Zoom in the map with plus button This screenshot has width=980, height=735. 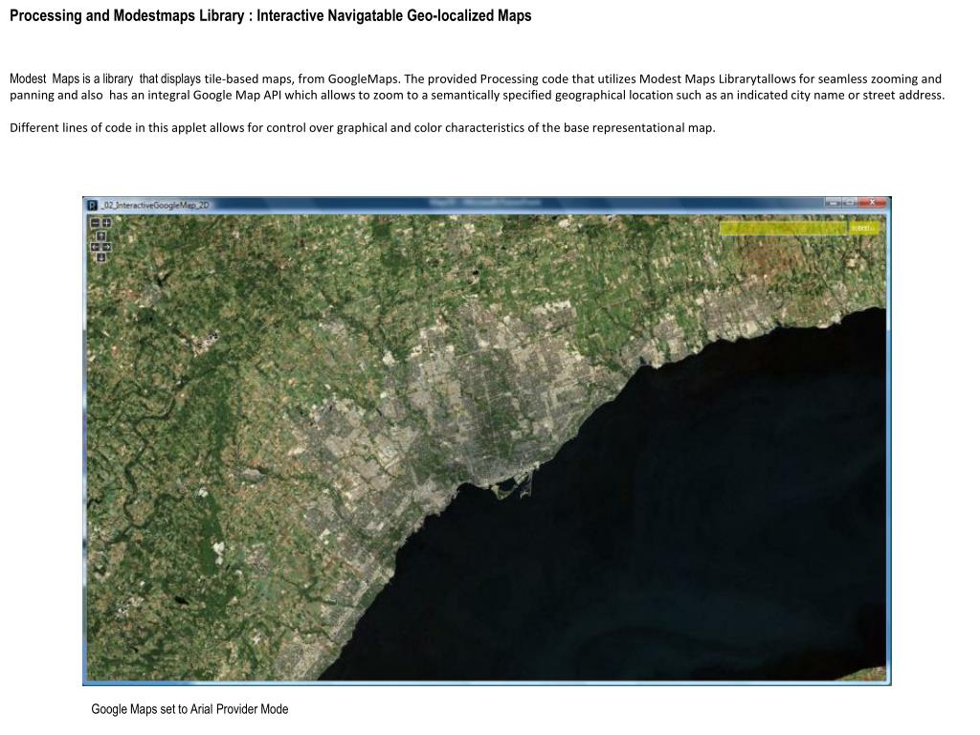pyautogui.click(x=107, y=223)
